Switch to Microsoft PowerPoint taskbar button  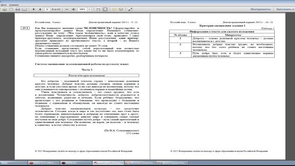tap(141, 163)
